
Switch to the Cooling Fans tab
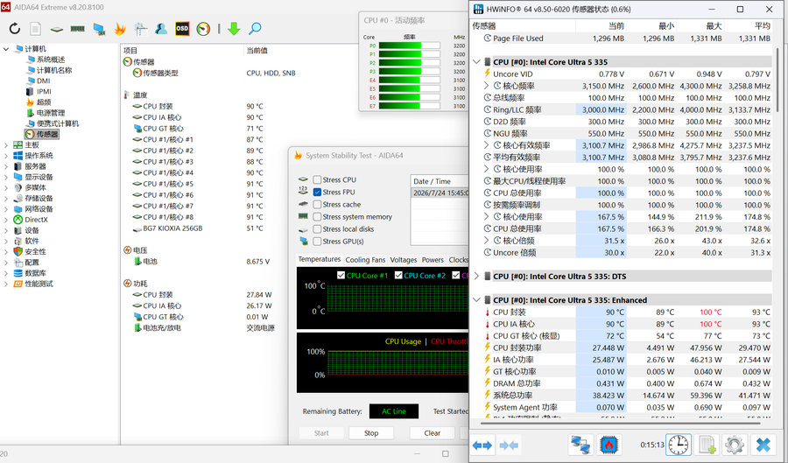coord(365,260)
